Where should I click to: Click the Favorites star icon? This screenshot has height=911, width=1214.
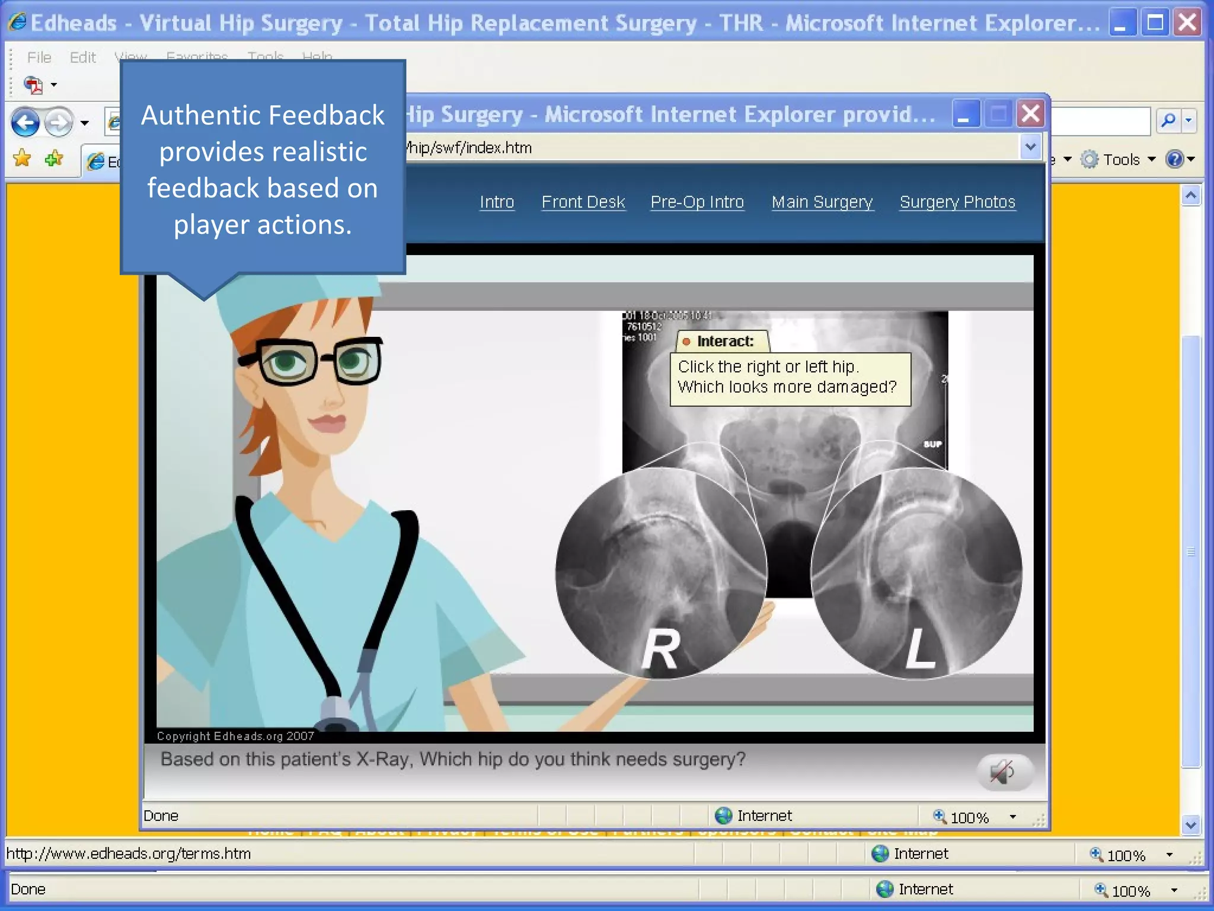click(23, 158)
